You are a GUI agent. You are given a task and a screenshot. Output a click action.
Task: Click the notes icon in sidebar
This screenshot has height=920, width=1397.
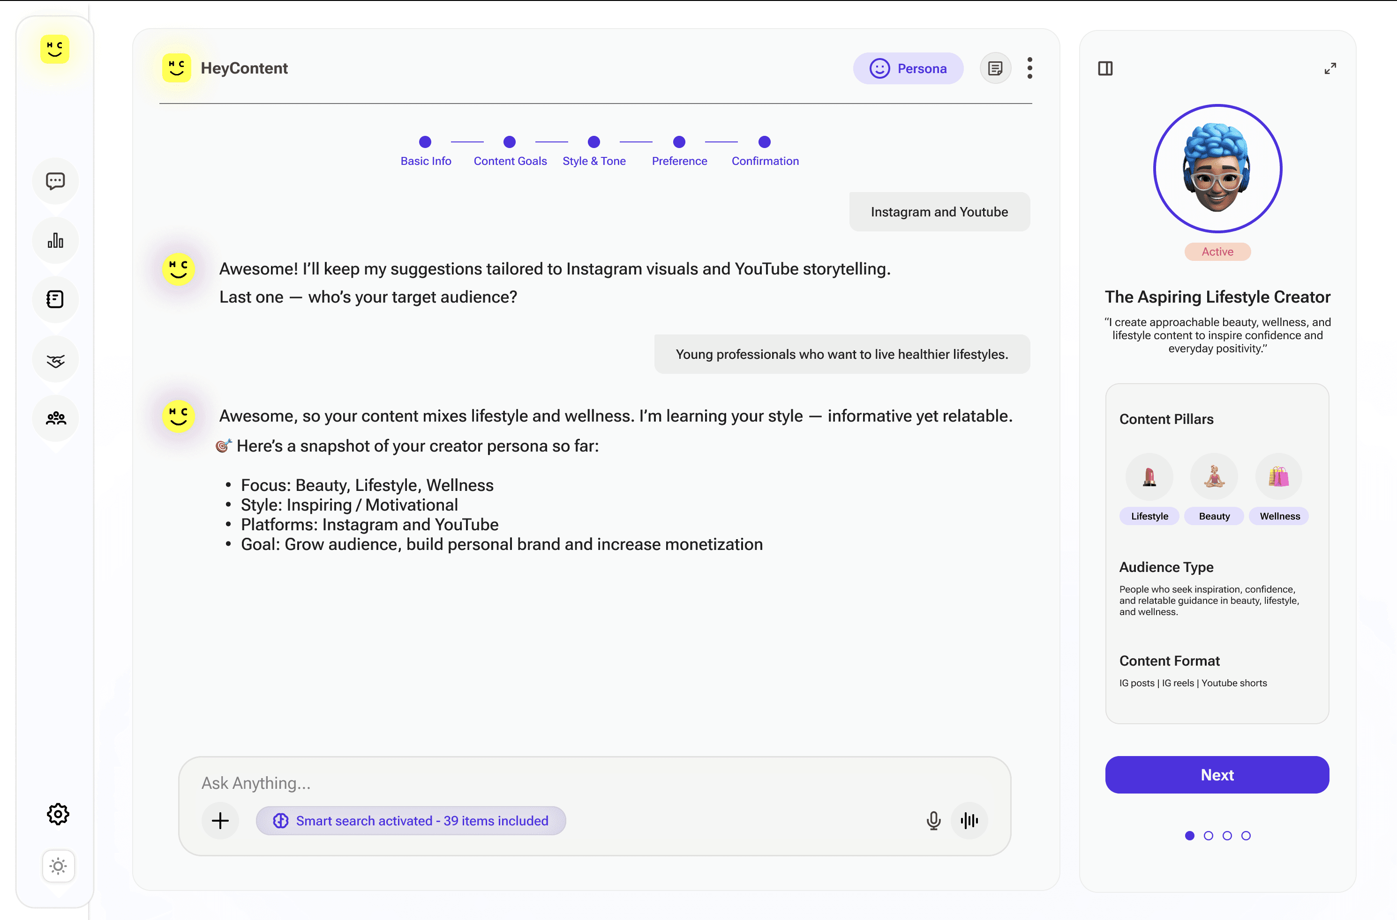(55, 299)
